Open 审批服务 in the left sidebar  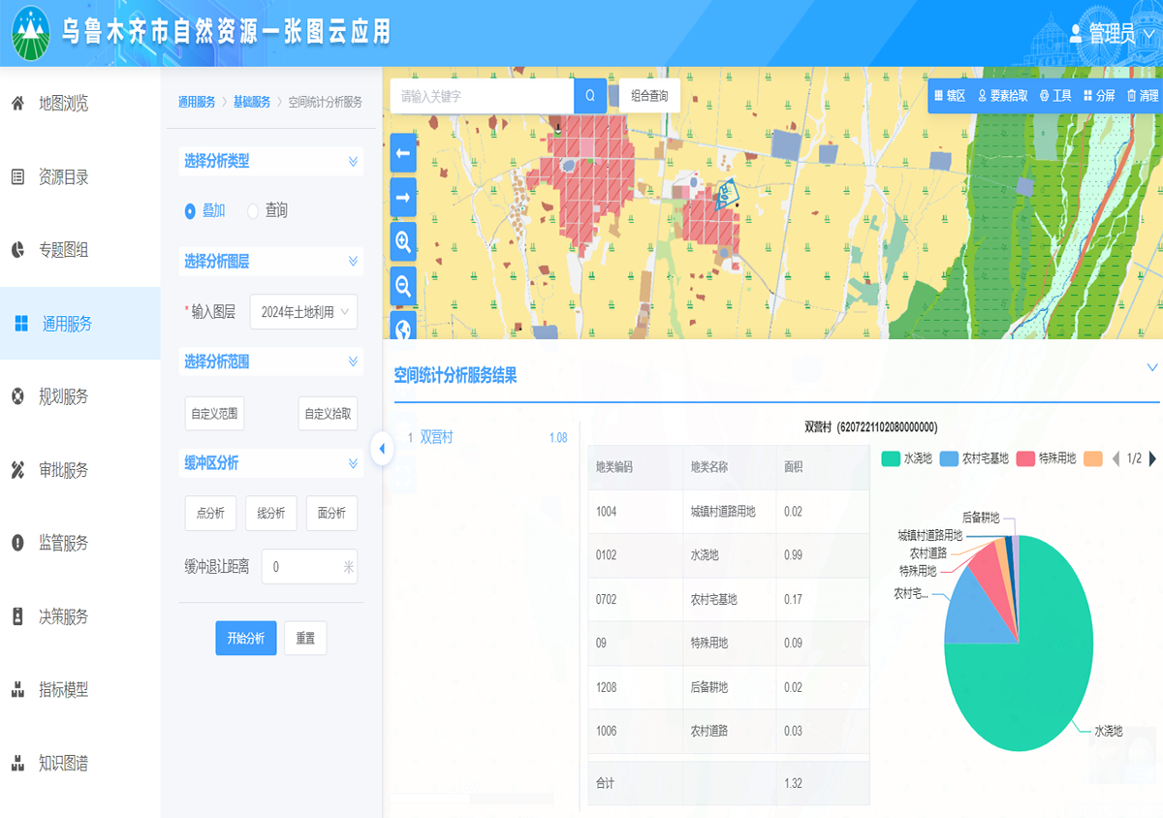point(79,470)
